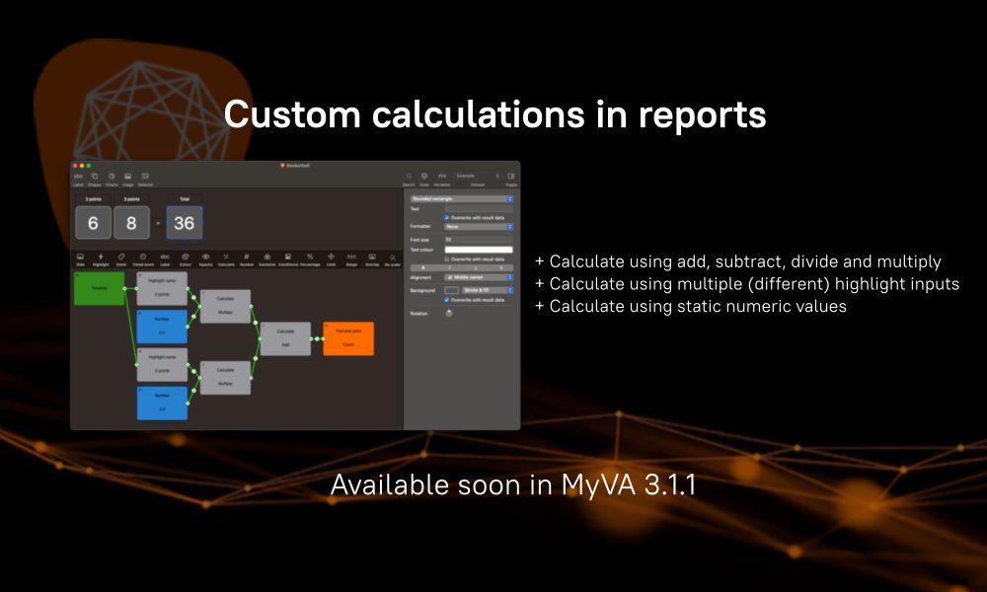Toggle the Snap icon

[x=424, y=180]
